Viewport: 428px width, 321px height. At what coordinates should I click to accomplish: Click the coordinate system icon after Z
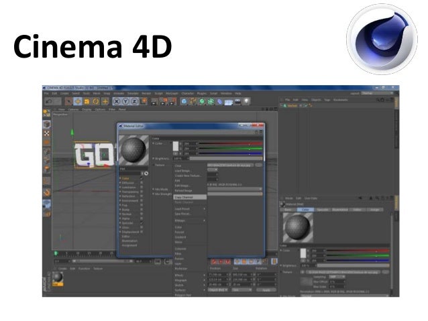(x=144, y=102)
